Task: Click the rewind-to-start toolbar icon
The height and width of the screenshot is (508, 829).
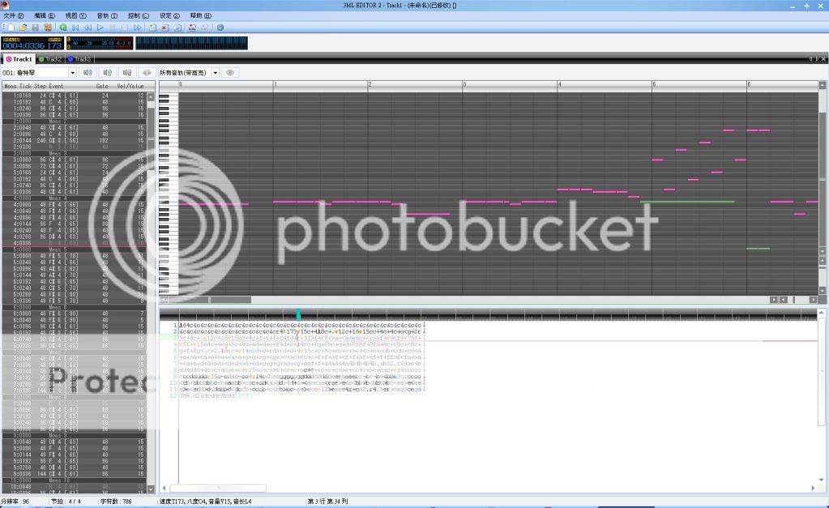Action: (x=75, y=28)
